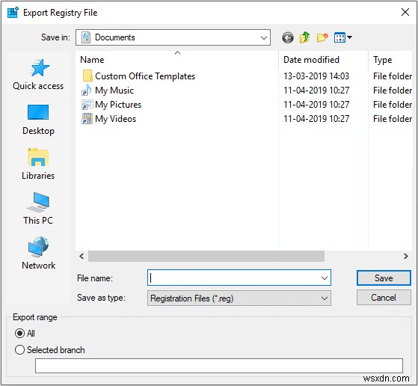Expand the View Menu dropdown arrow
The image size is (418, 386).
click(x=349, y=37)
